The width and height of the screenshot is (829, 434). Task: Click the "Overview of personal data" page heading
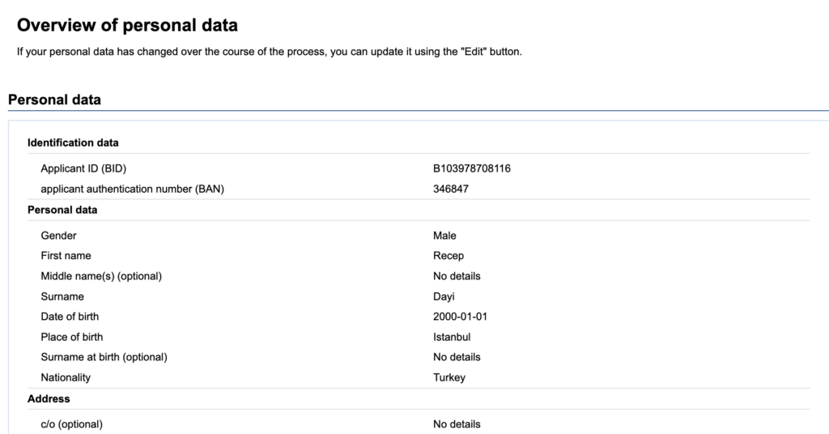127,25
